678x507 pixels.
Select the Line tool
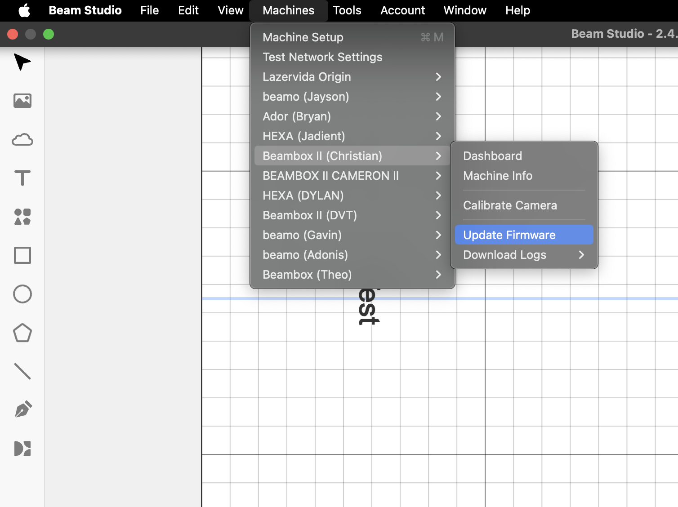tap(22, 371)
